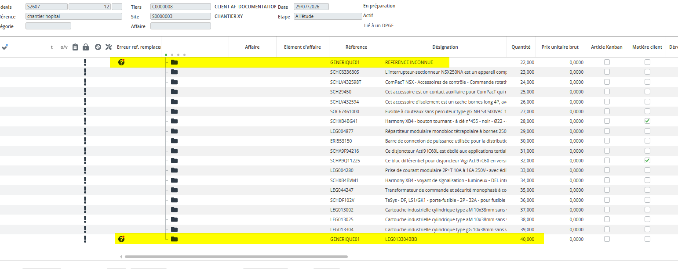Sort by the Quantité column header
678x269 pixels.
pos(521,47)
